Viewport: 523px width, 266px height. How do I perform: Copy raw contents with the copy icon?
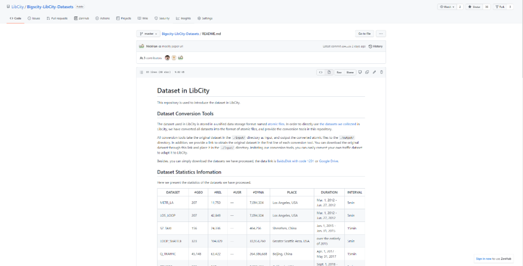point(367,72)
